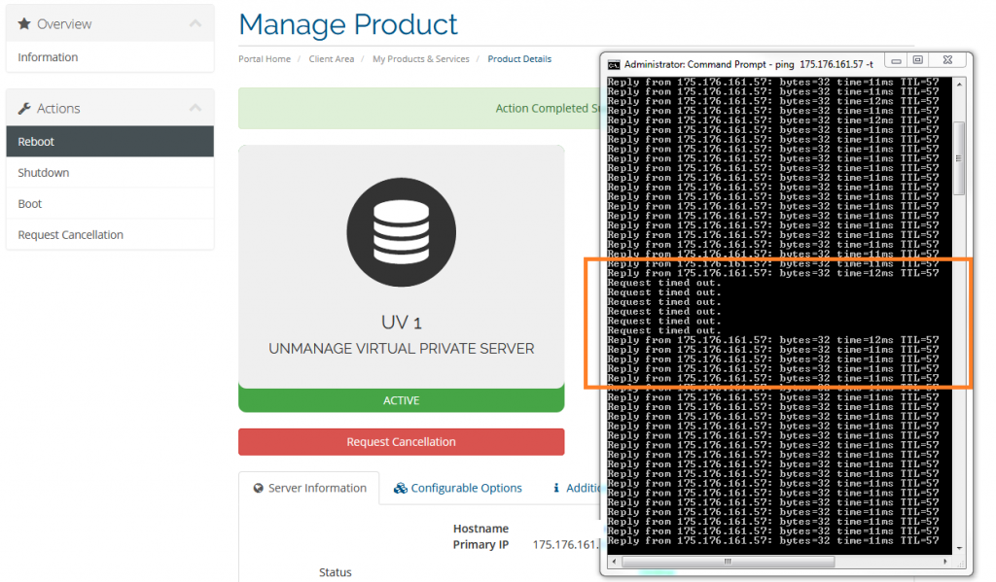Select Boot in the Actions sidebar

click(x=30, y=204)
